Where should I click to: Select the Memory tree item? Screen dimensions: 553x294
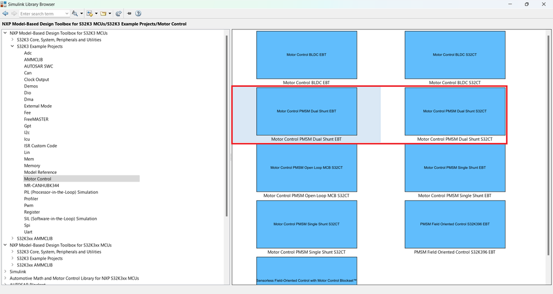click(x=32, y=166)
